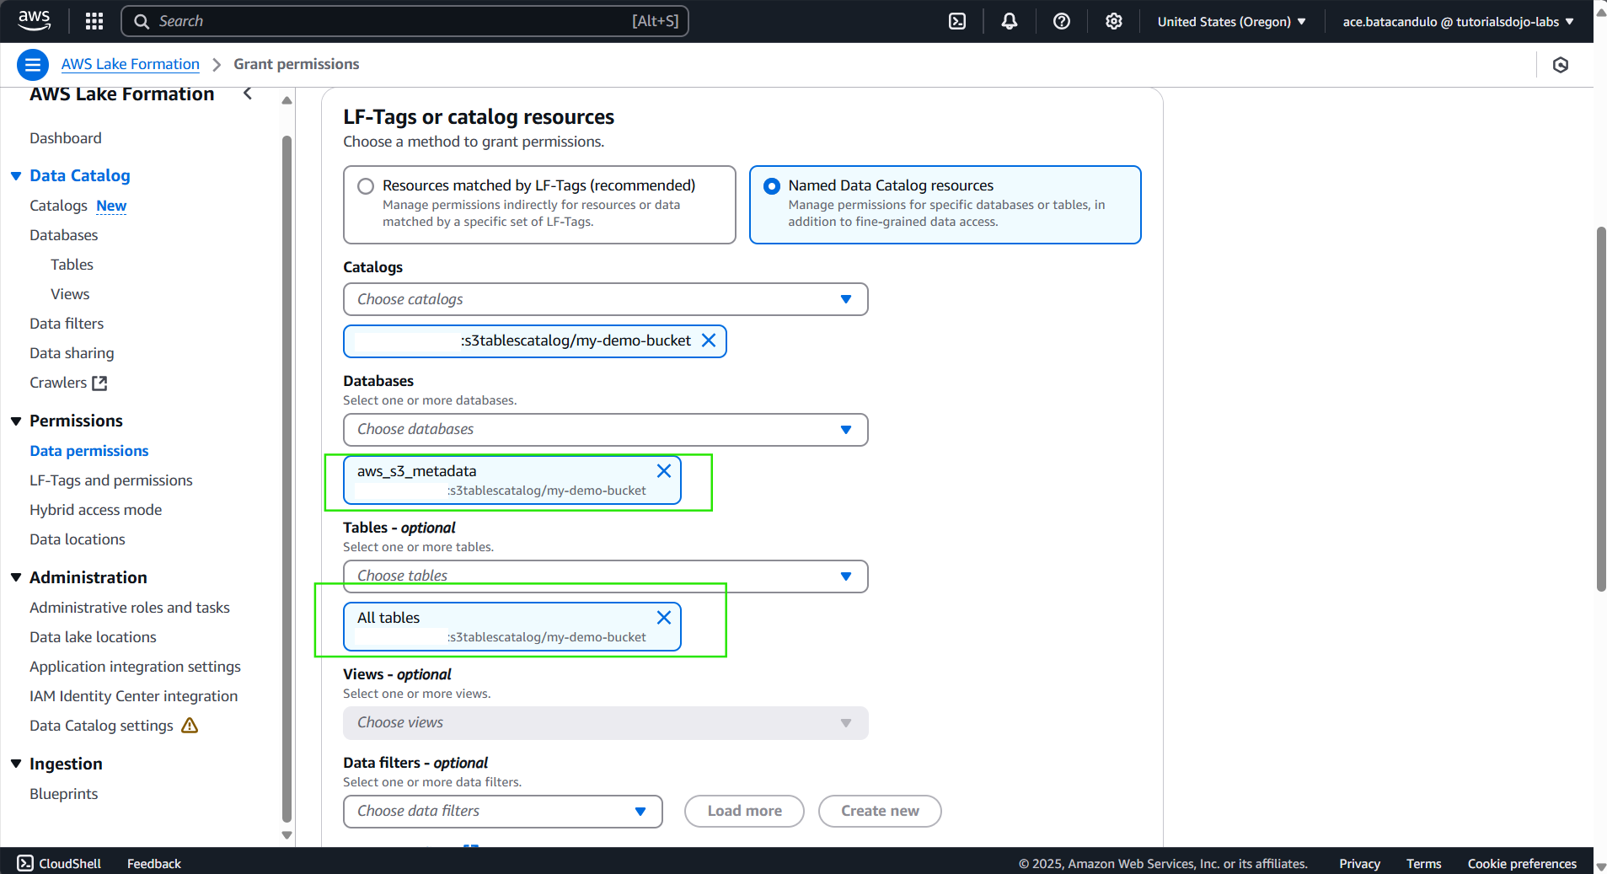
Task: Open the Choose views dropdown
Action: pyautogui.click(x=605, y=723)
